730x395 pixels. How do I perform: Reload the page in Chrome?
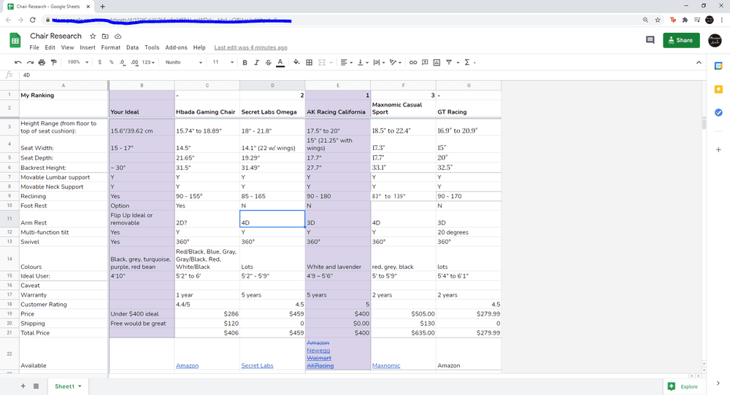coord(33,20)
